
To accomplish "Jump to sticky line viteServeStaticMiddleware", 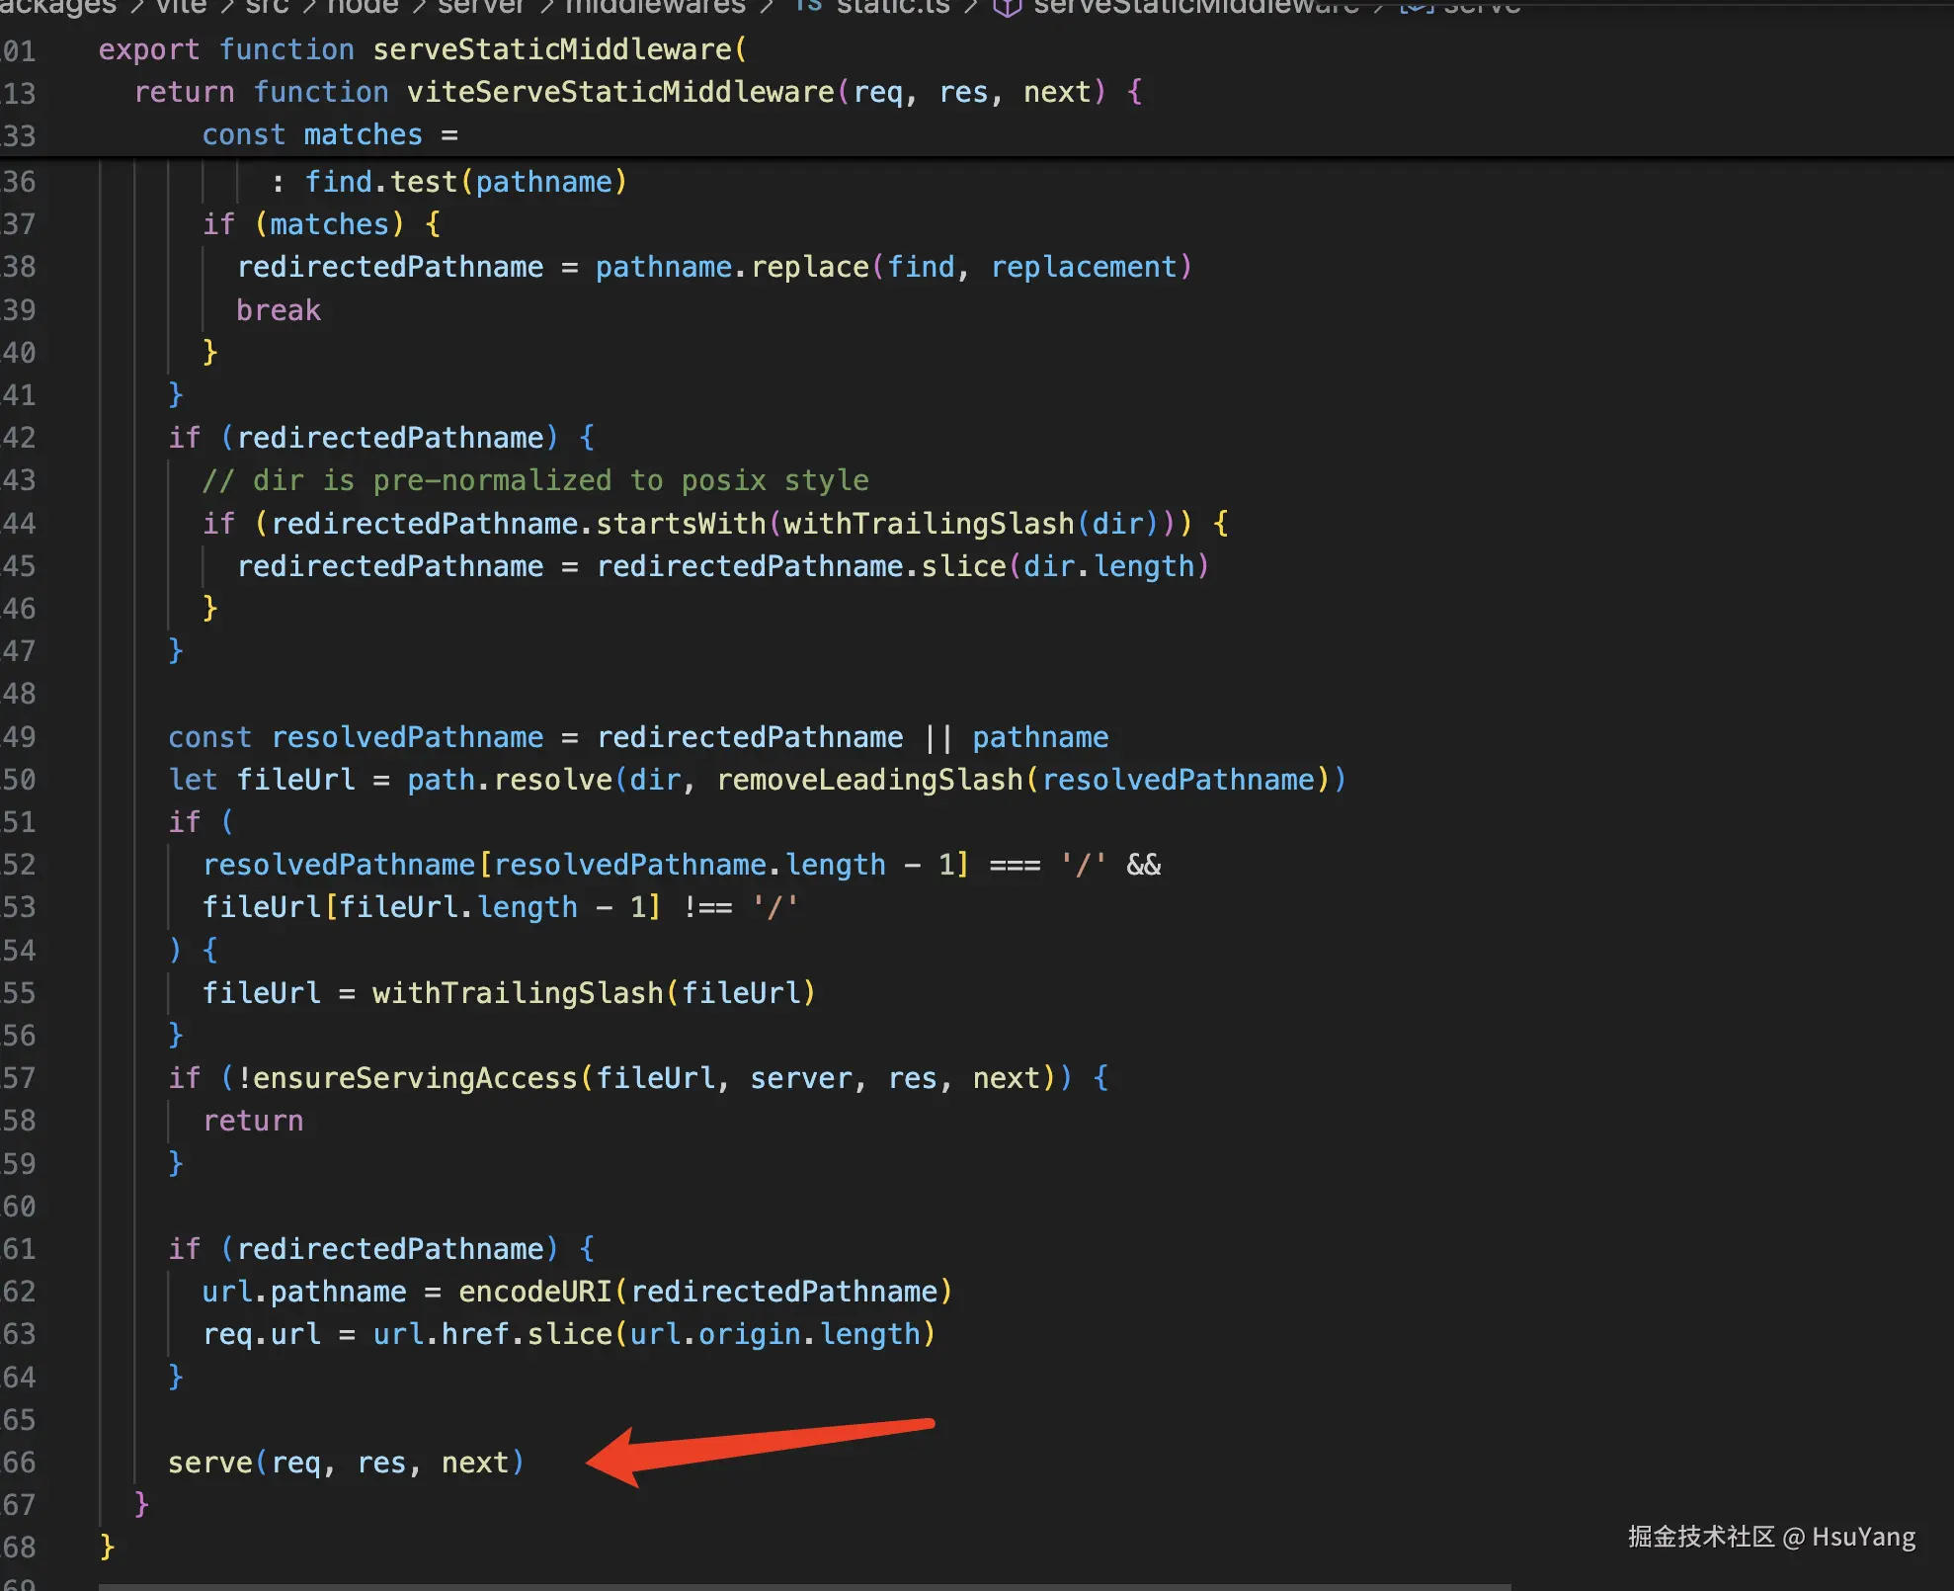I will [x=620, y=92].
